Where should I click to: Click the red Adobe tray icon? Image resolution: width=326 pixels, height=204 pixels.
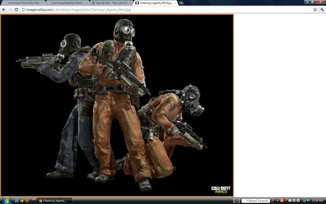pos(286,200)
